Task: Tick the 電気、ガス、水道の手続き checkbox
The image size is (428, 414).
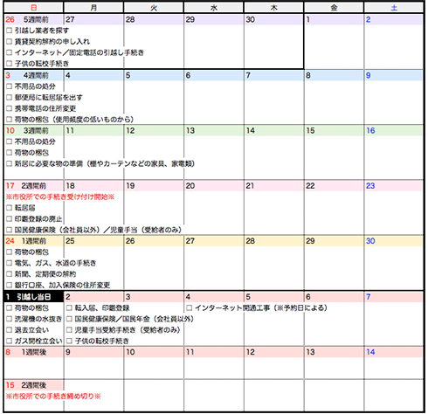Action: point(10,263)
